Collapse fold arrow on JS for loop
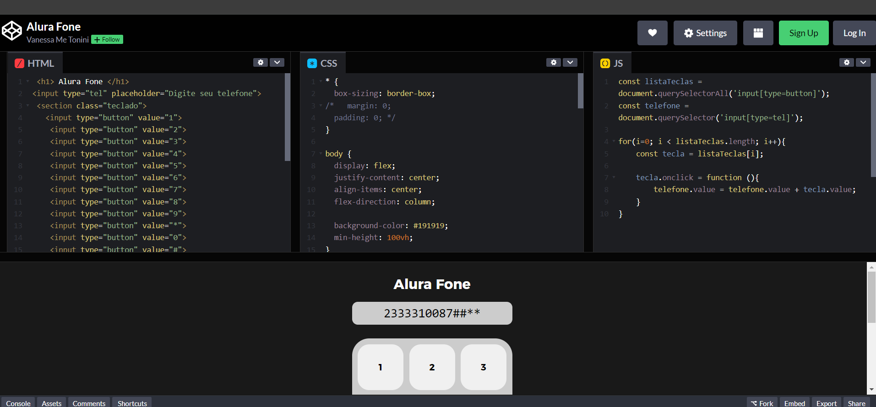876x407 pixels. 614,141
